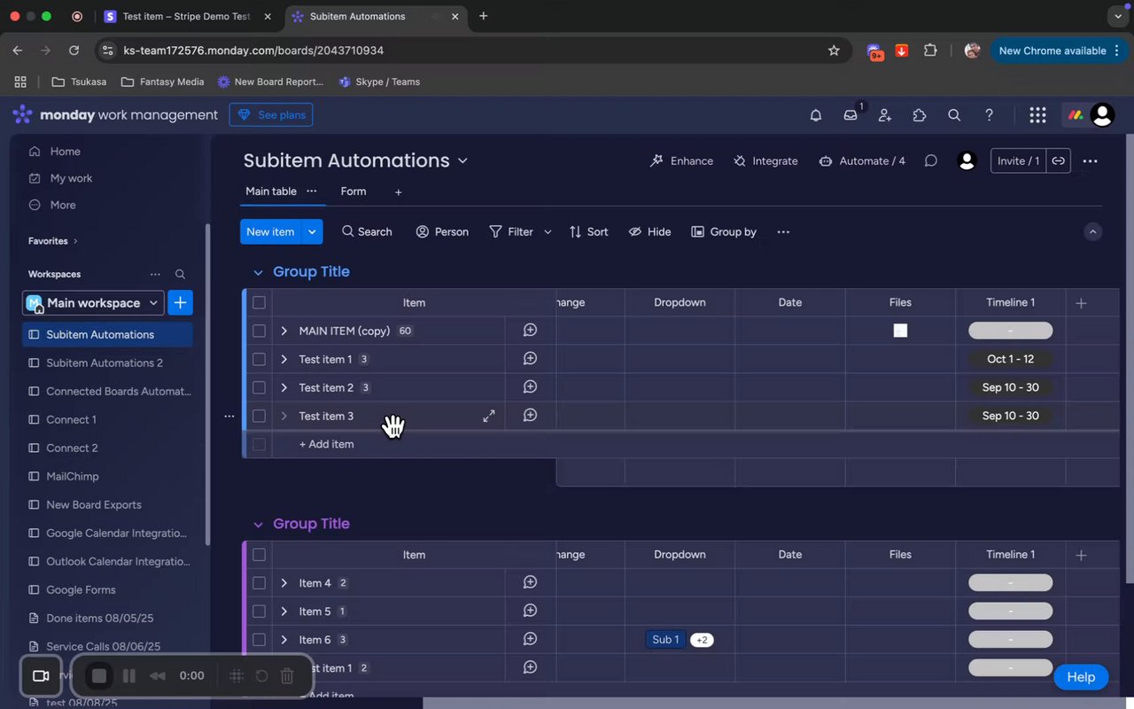Open the Sep 10 - 30 timeline for Test item 2
1134x709 pixels.
tap(1010, 387)
